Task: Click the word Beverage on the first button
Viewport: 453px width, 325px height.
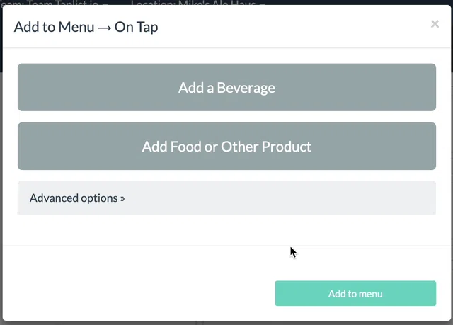Action: click(246, 88)
